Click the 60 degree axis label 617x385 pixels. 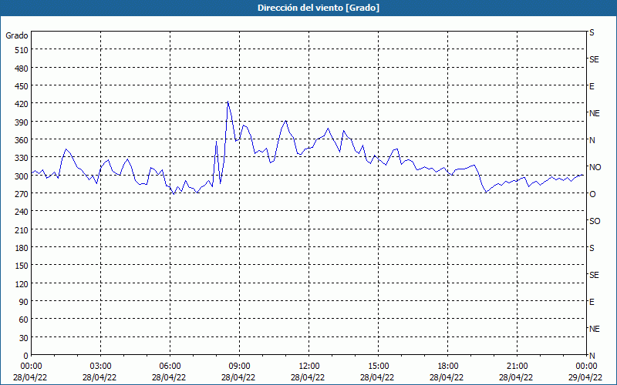24,320
